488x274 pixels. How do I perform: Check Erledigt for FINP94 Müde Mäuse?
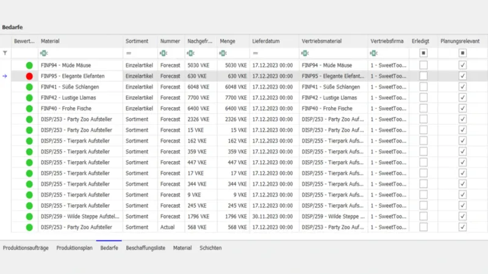[x=423, y=65]
